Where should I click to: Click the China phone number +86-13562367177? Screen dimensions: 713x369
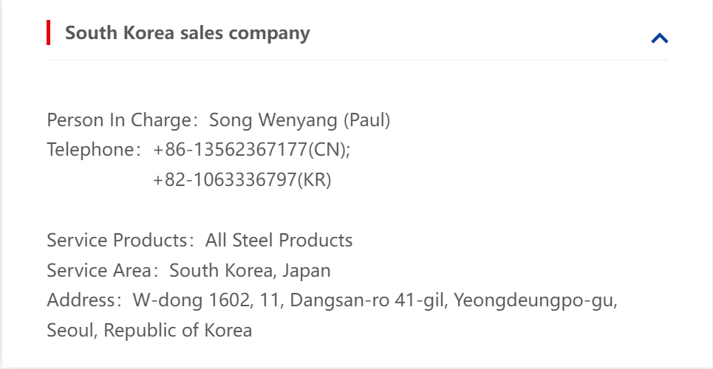click(229, 150)
